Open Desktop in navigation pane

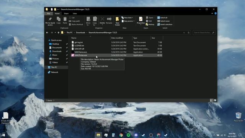click(56, 44)
